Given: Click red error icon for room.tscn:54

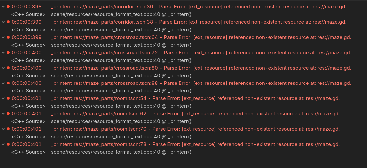Looking at the screenshot, I should pyautogui.click(x=8, y=98).
